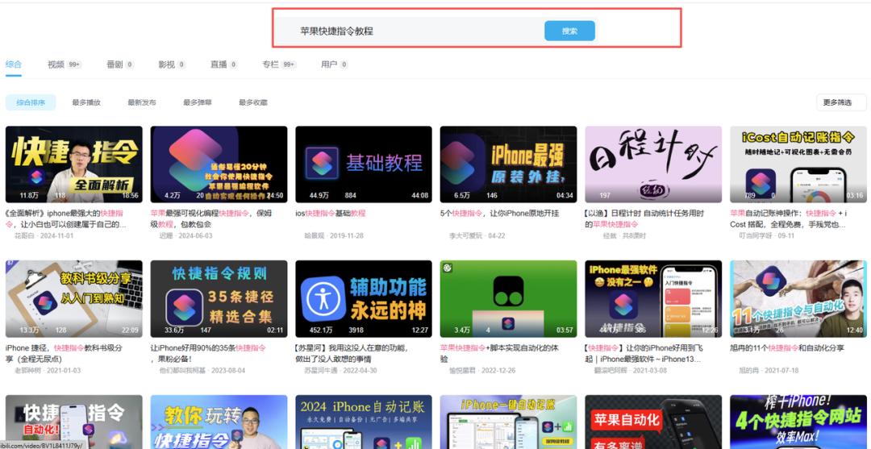Open the iPhone最强软件 没有之一 thumbnail

tap(653, 298)
